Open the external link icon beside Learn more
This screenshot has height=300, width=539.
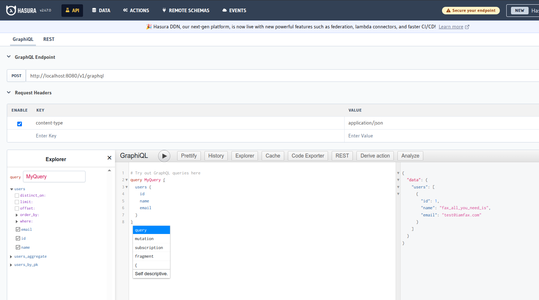(x=467, y=27)
